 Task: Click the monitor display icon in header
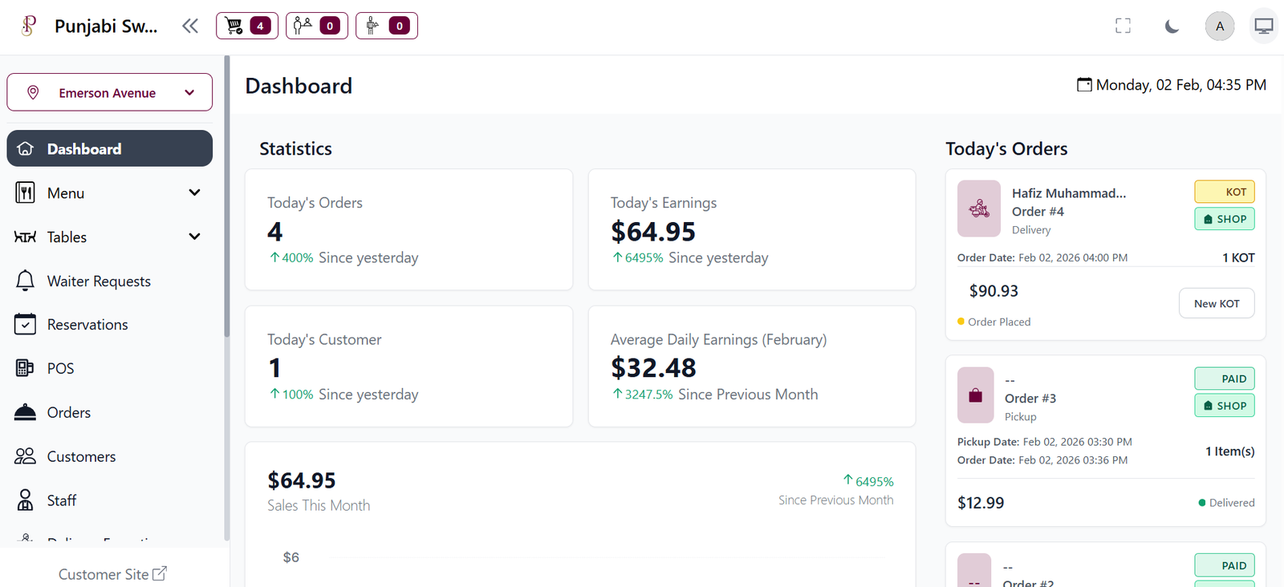tap(1263, 26)
